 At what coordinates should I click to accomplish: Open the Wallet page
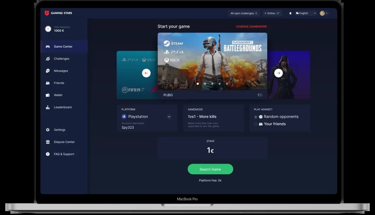pos(58,95)
